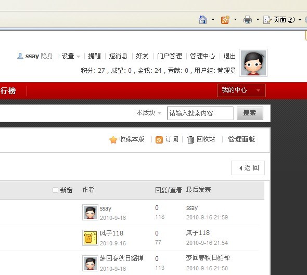Open the 行榜 navigation tab
Viewport: 307px width, 275px height.
point(8,91)
